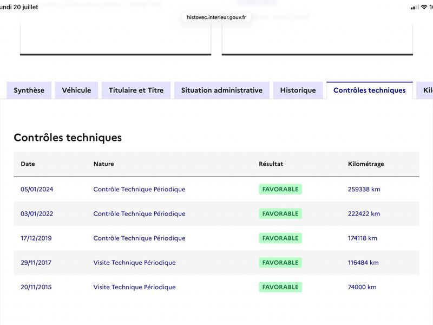Click the 174118 km mileage value
The width and height of the screenshot is (433, 325).
[362, 238]
